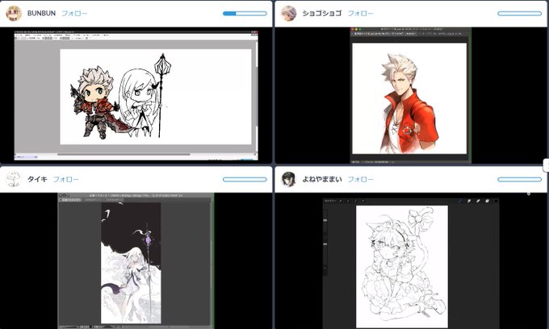Click Procreate gallery label in よねやままい's stream
This screenshot has height=329, width=549.
click(x=330, y=201)
